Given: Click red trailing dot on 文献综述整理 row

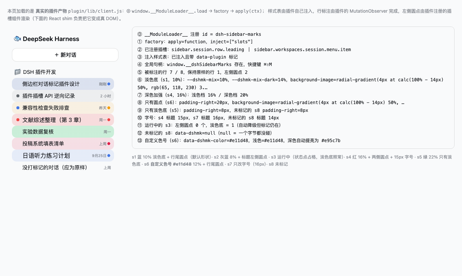Looking at the screenshot, I should 109,120.
